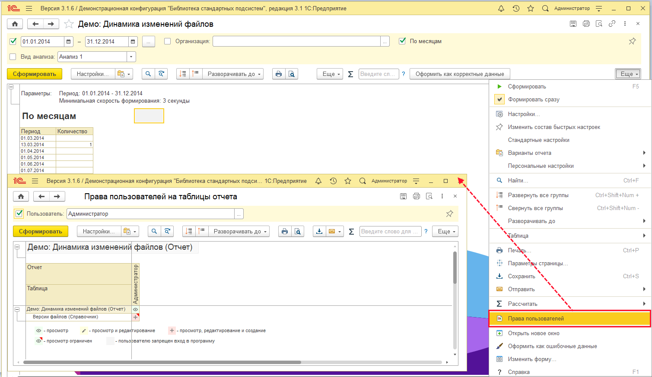Open the Еще dropdown left of the main Σ icon
Viewport: 652px width, 377px height.
click(330, 74)
